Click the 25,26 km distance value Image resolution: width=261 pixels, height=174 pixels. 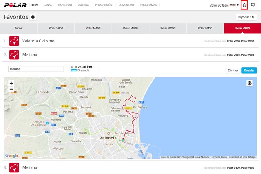(x=85, y=67)
